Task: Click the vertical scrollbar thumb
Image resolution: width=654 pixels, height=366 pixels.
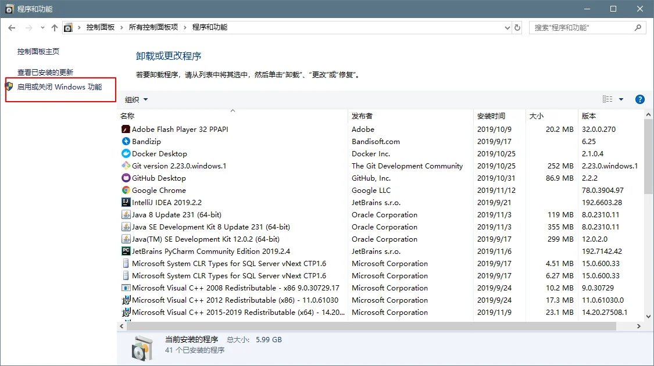Action: point(648,156)
